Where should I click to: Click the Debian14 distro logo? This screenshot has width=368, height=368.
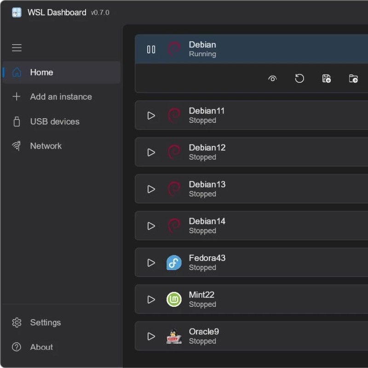point(174,226)
